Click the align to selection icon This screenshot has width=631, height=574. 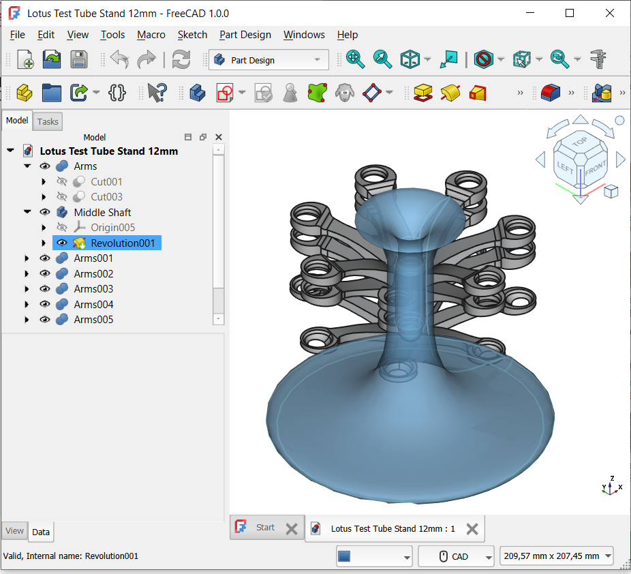tap(448, 59)
